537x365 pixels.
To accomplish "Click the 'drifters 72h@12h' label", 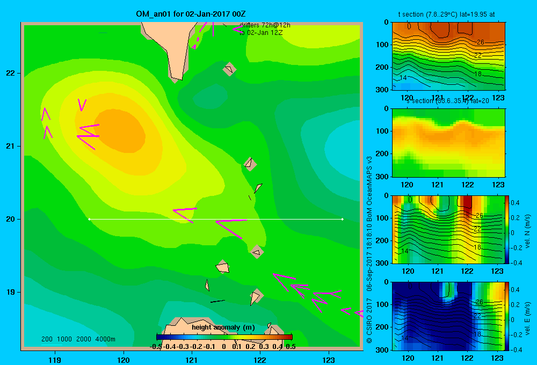I will 265,25.
